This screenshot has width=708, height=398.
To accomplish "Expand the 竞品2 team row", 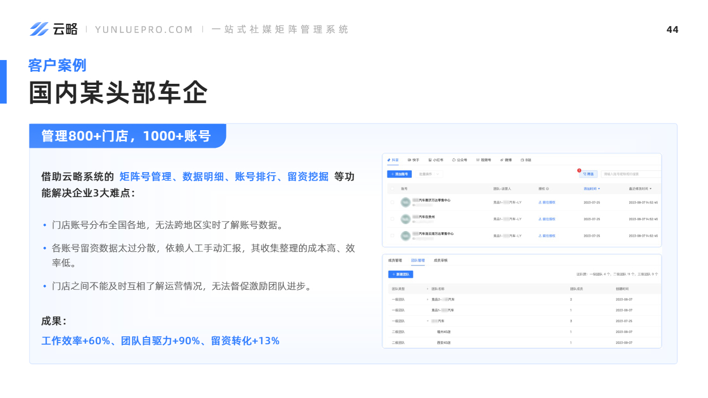I will [x=428, y=299].
